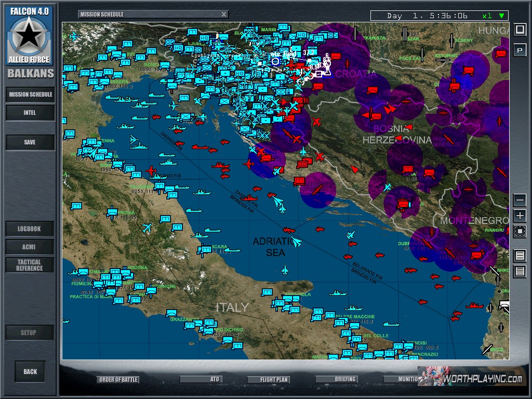The image size is (532, 399).
Task: Switch to the Order of Battle tab
Action: pos(118,380)
